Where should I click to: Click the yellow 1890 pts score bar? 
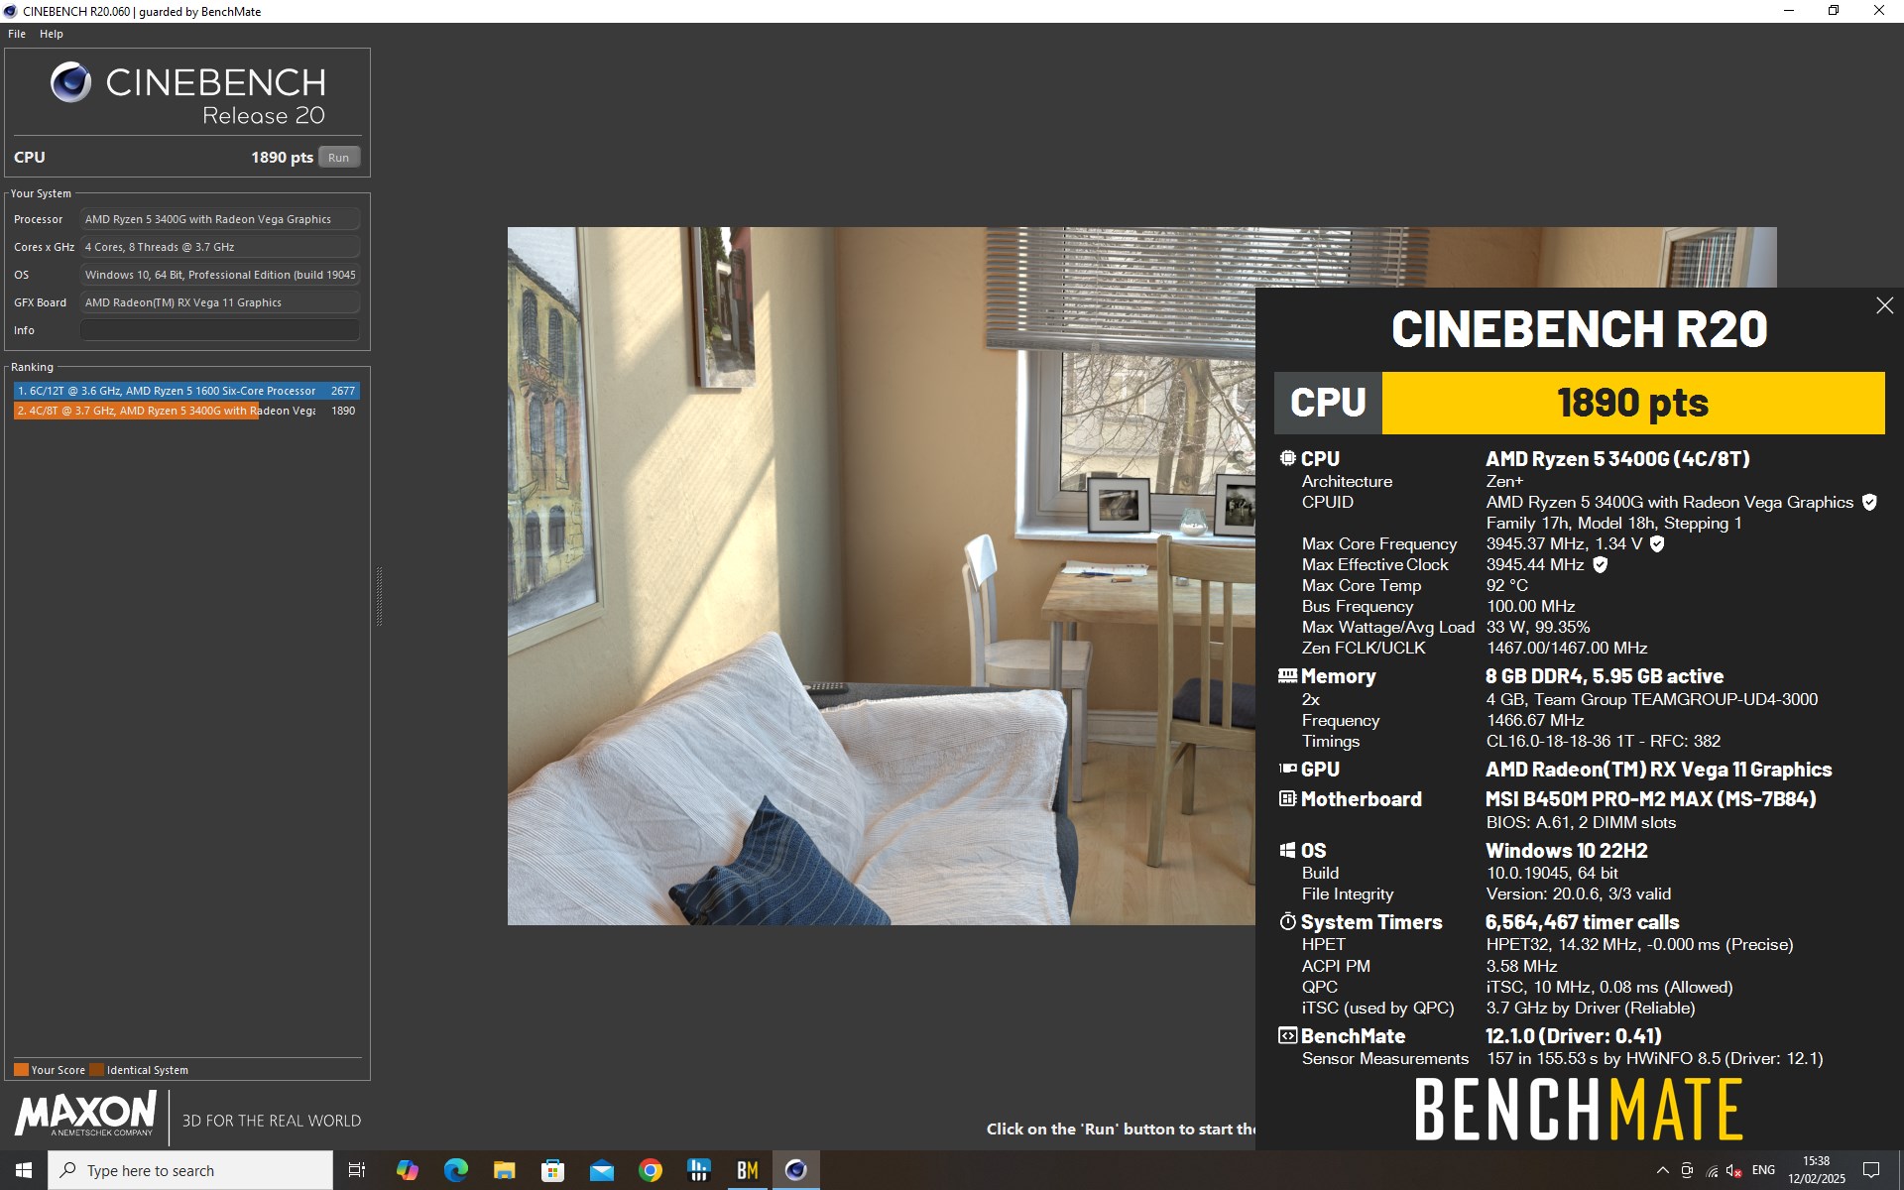pyautogui.click(x=1632, y=403)
